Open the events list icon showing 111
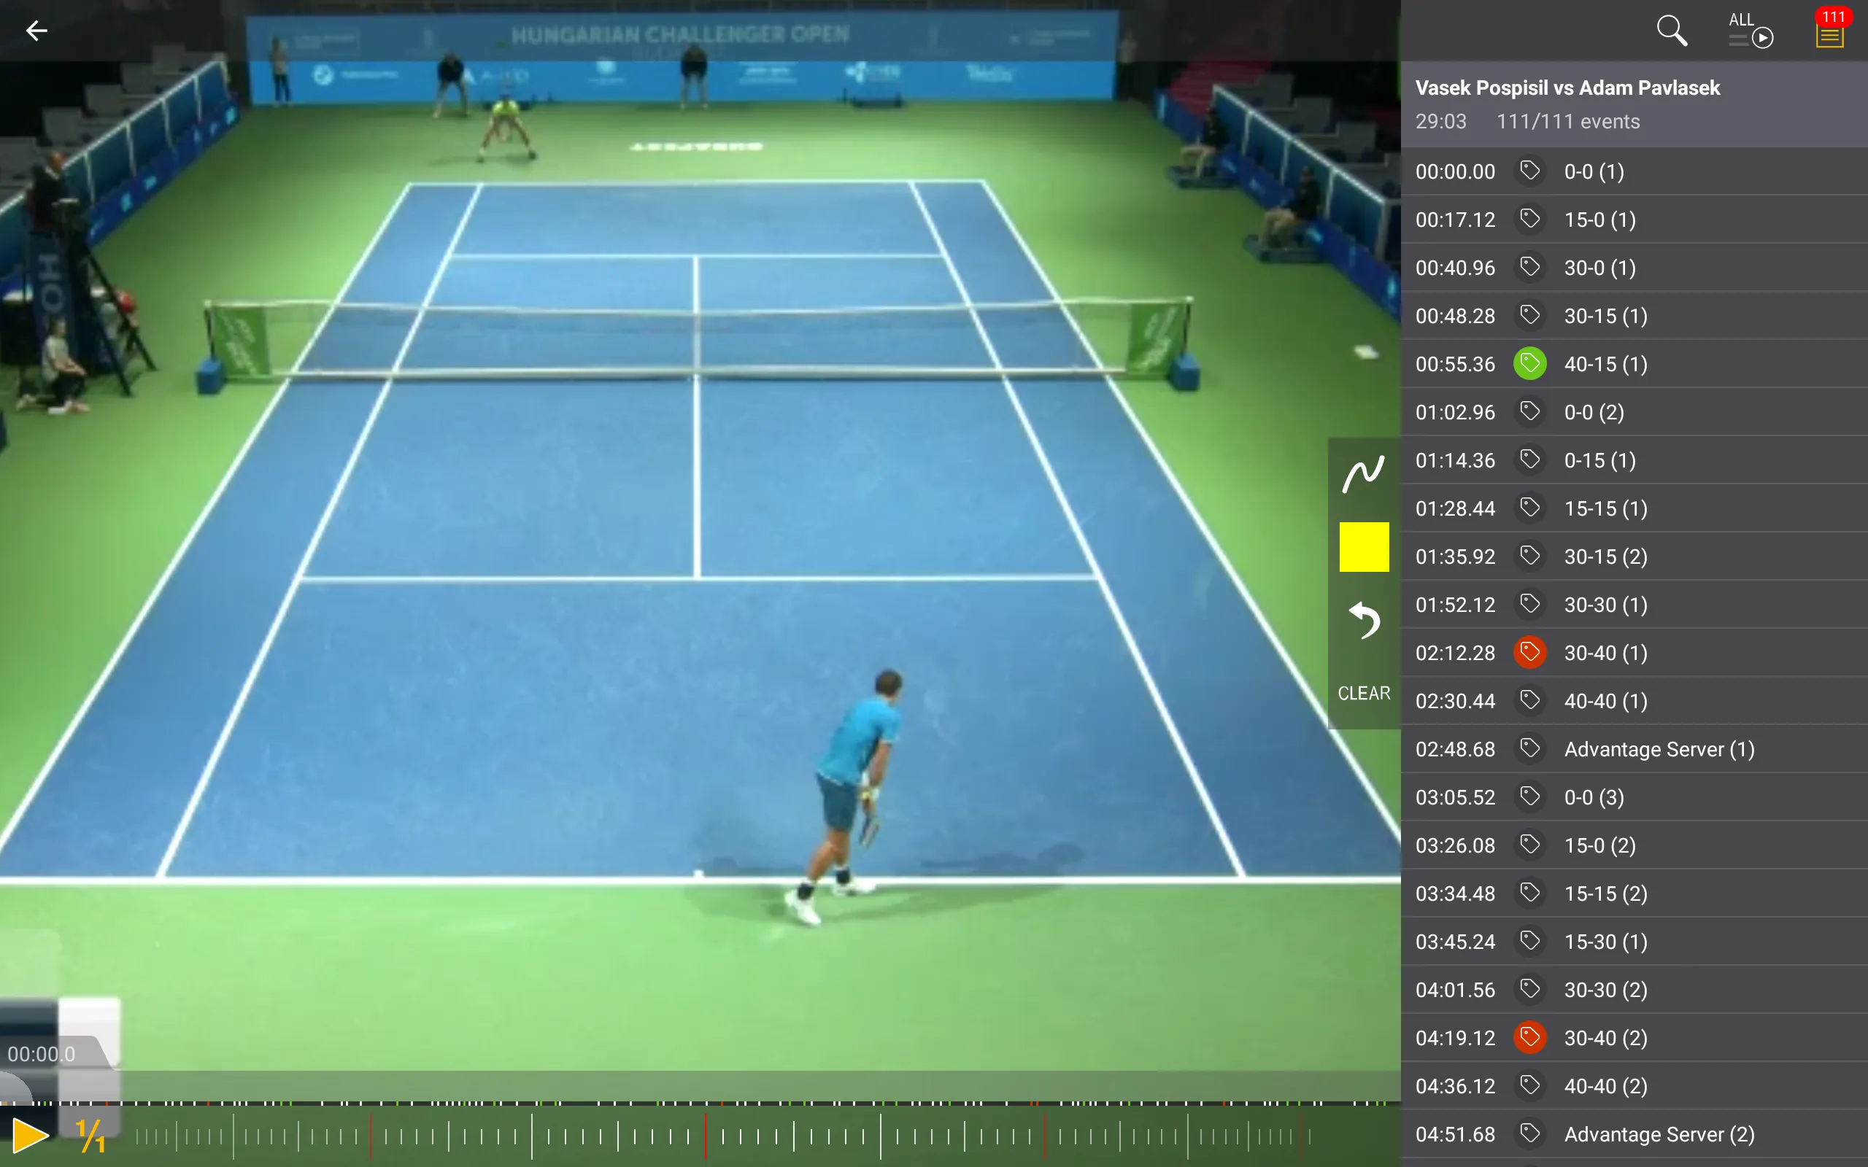This screenshot has width=1868, height=1167. click(1830, 31)
